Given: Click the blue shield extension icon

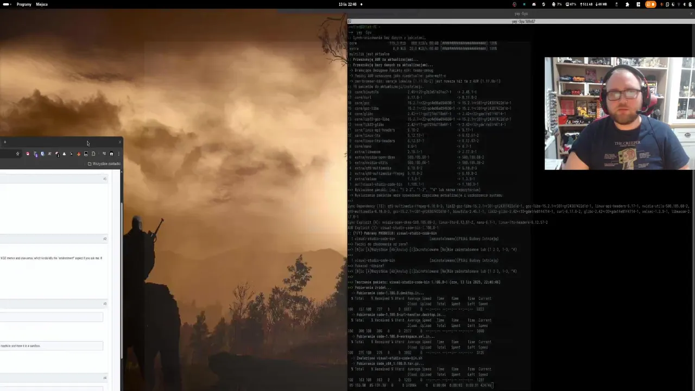Looking at the screenshot, I should [x=42, y=154].
